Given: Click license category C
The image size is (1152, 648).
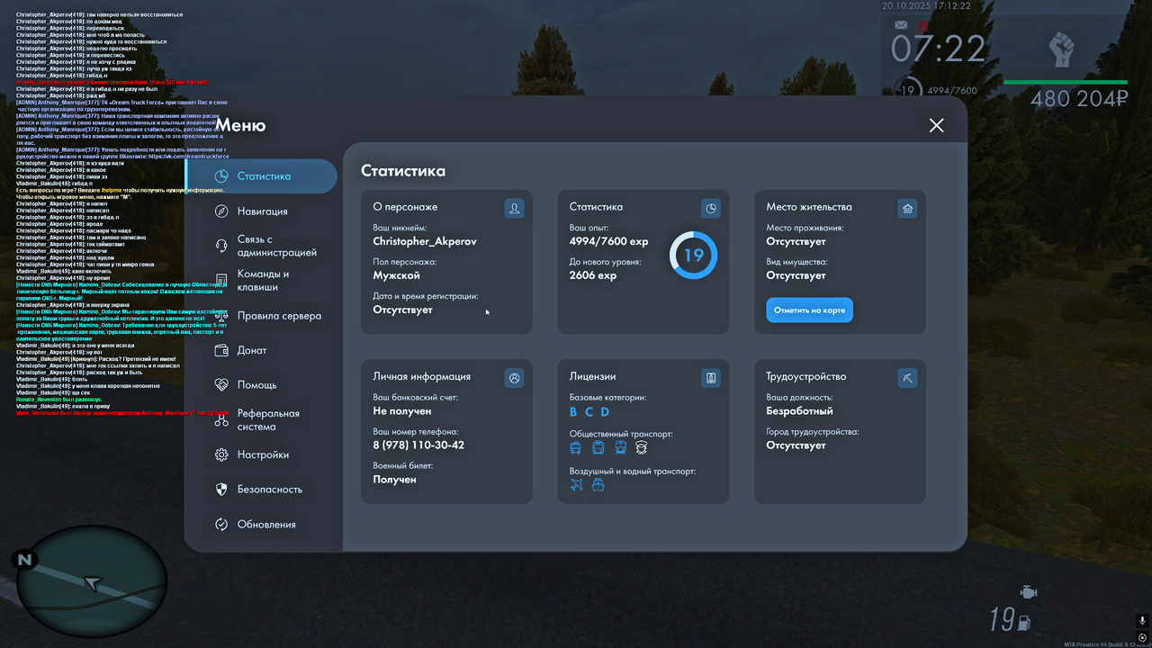Looking at the screenshot, I should tap(589, 412).
